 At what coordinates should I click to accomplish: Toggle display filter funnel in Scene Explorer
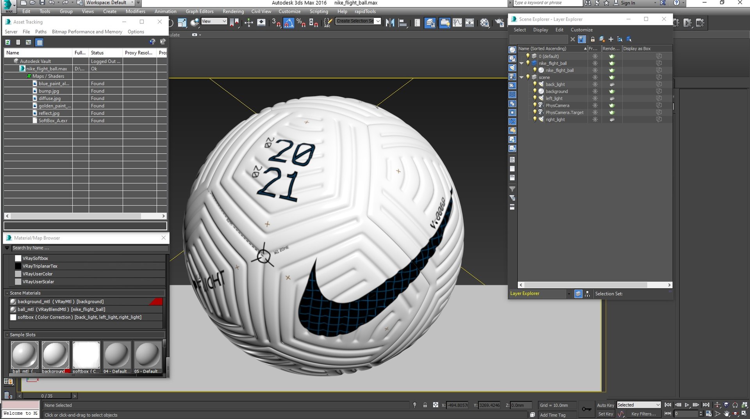point(582,39)
